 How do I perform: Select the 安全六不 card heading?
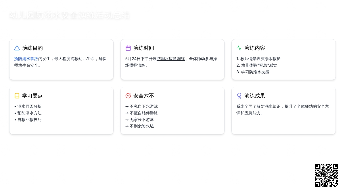pyautogui.click(x=144, y=96)
